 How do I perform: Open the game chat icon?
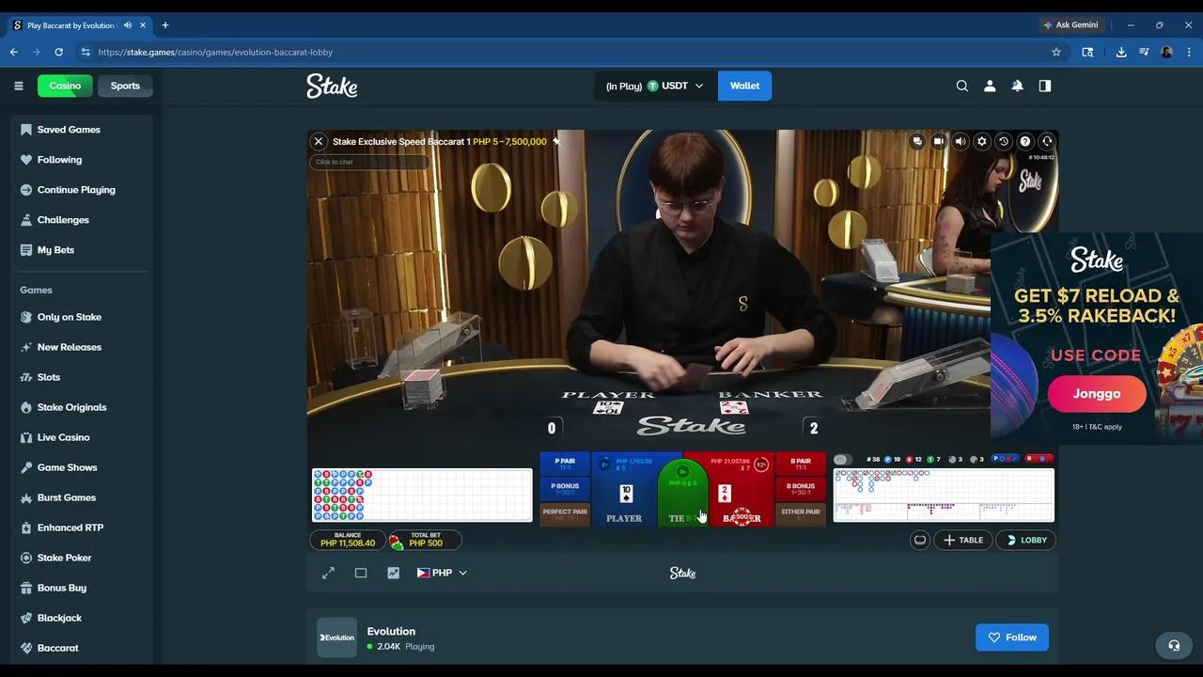point(917,141)
